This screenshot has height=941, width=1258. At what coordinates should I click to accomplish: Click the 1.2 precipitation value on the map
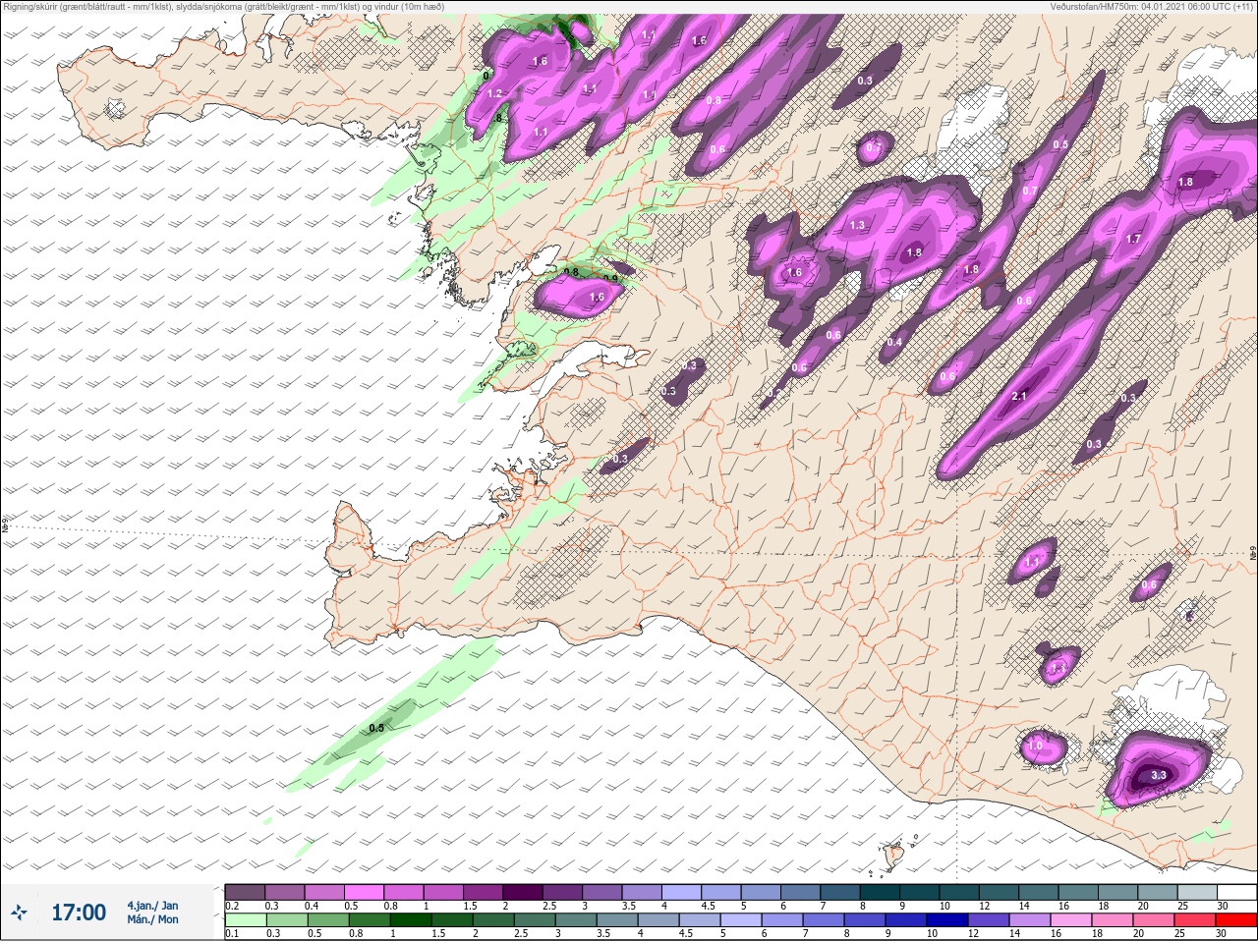coord(494,93)
